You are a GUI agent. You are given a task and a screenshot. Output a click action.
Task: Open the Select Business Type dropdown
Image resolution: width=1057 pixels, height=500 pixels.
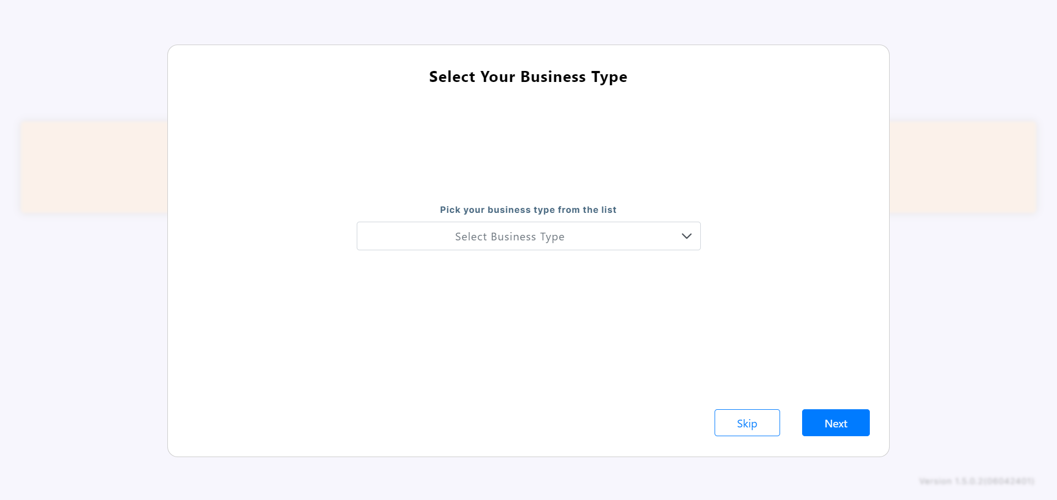(x=528, y=236)
